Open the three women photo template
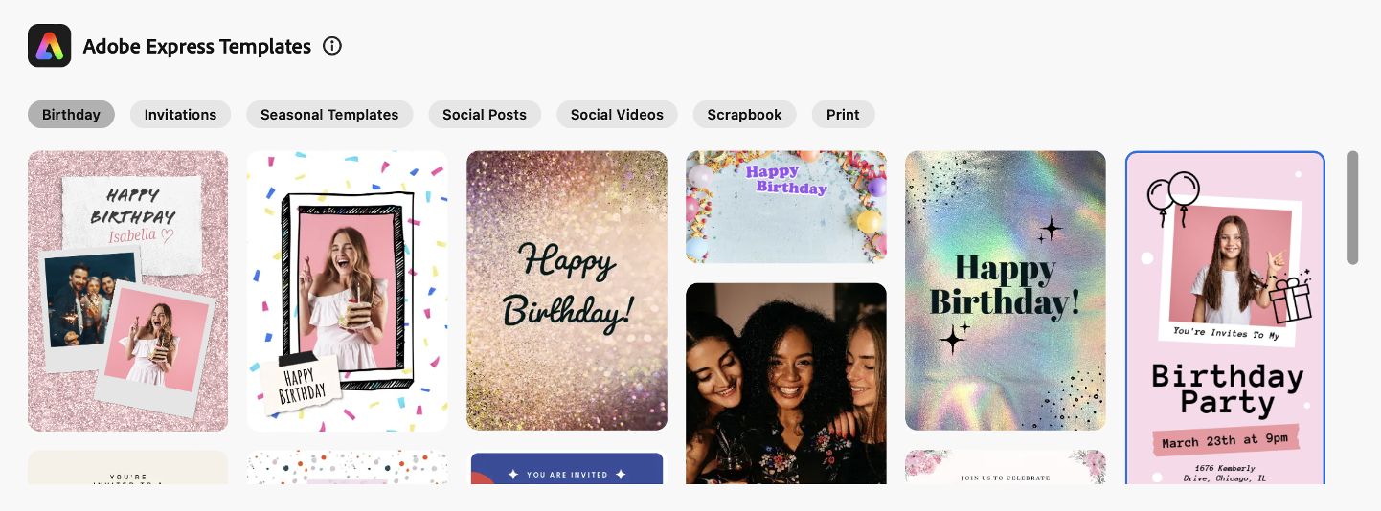Screen dimensions: 1381x511 click(x=786, y=383)
